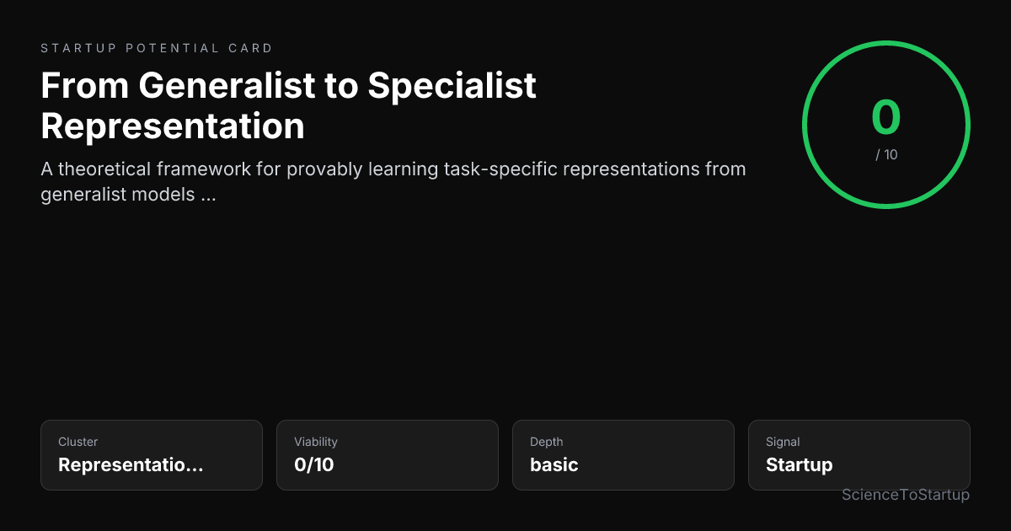This screenshot has height=531, width=1011.
Task: Open the Depth info card
Action: click(x=623, y=455)
